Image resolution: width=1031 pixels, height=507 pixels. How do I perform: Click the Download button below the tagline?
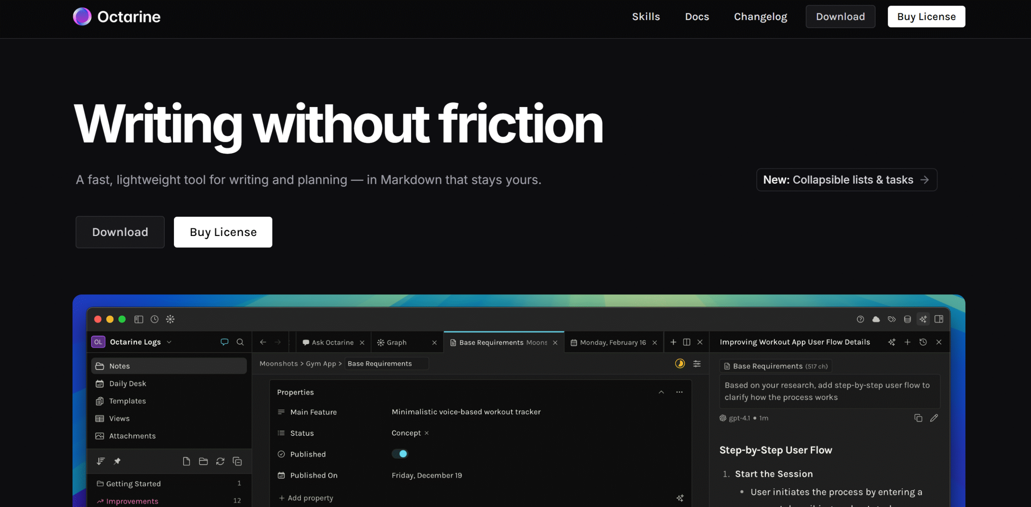(120, 232)
